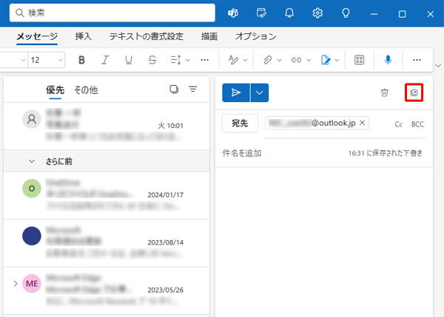This screenshot has height=317, width=444.
Task: Click the 宛先 button
Action: click(240, 123)
